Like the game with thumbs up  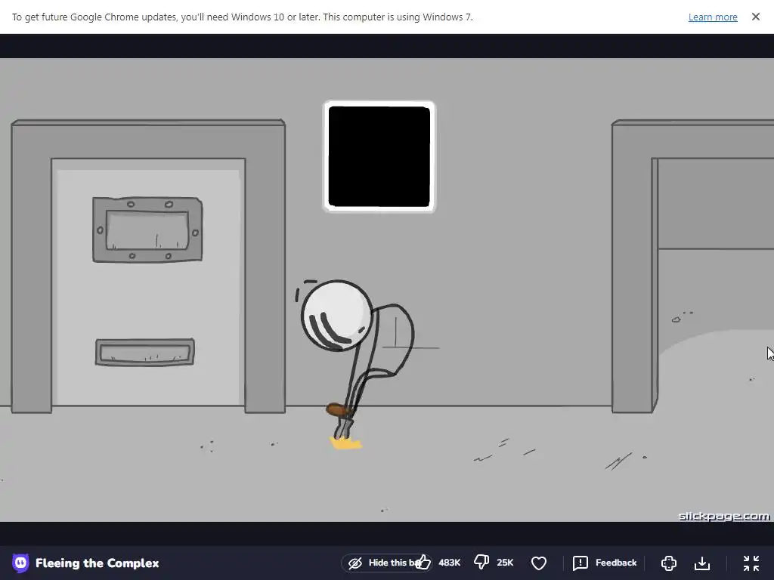pos(423,562)
